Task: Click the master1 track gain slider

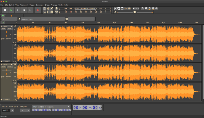Action: [x=6, y=32]
